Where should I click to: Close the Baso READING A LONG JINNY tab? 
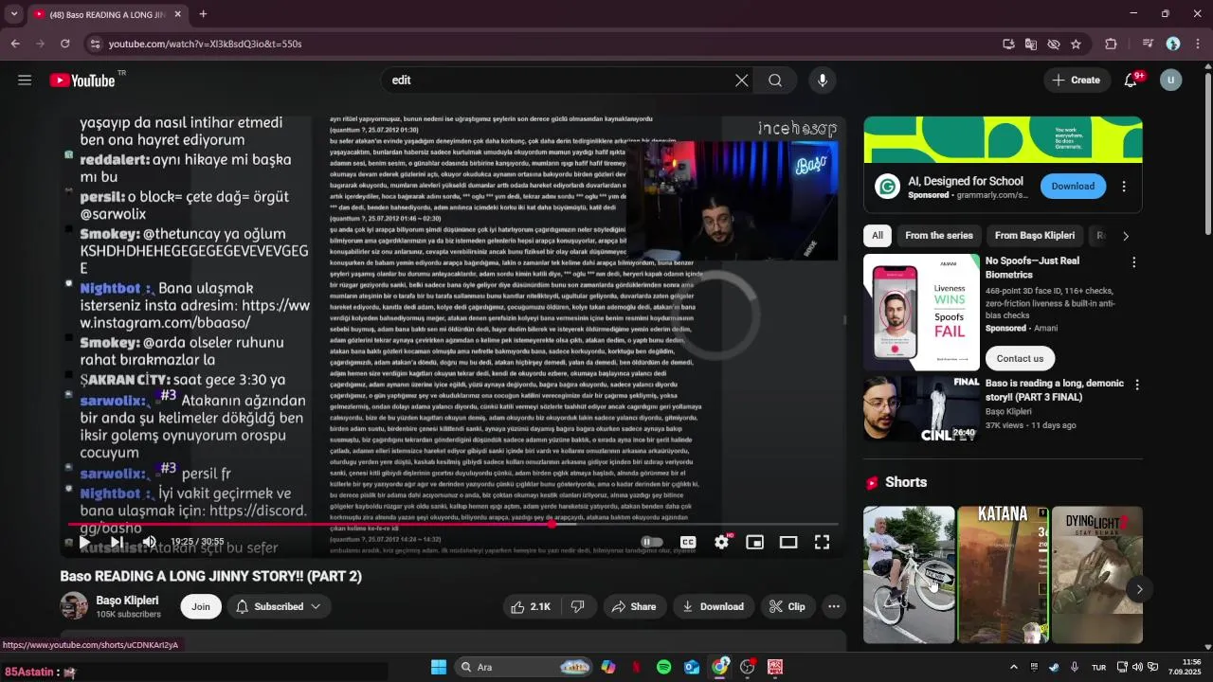click(x=177, y=14)
